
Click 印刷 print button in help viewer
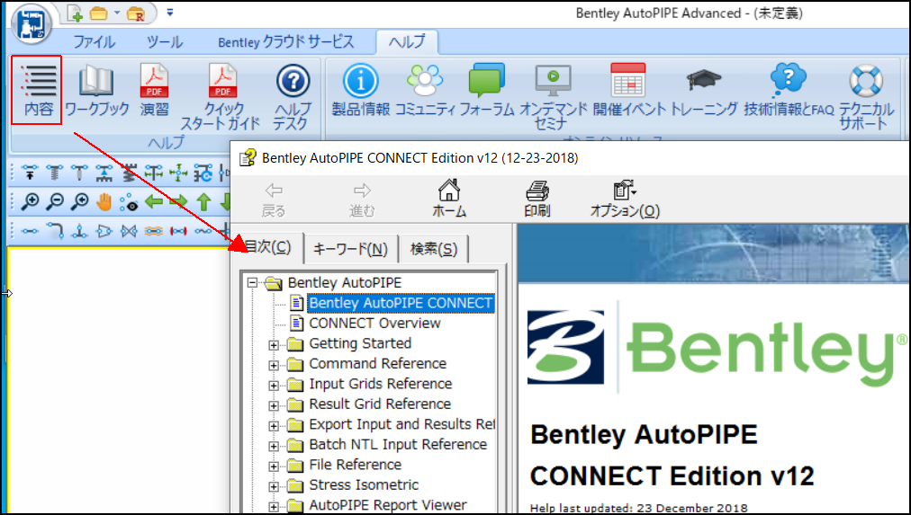(537, 199)
